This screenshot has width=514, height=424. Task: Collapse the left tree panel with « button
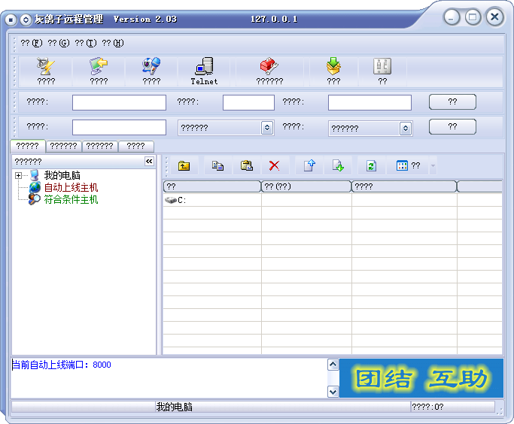[x=149, y=162]
